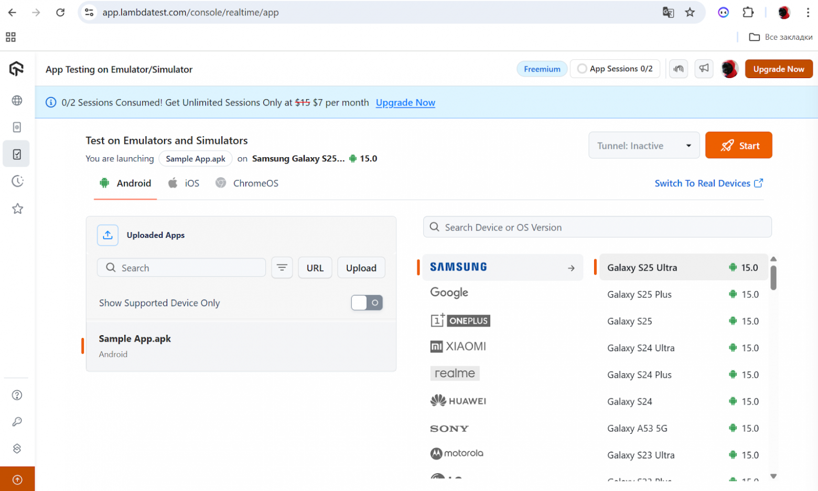Switch to the iOS tab
This screenshot has width=818, height=491.
pos(184,183)
